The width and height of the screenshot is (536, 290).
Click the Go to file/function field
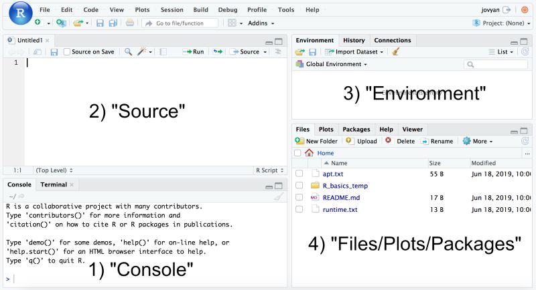tap(180, 23)
